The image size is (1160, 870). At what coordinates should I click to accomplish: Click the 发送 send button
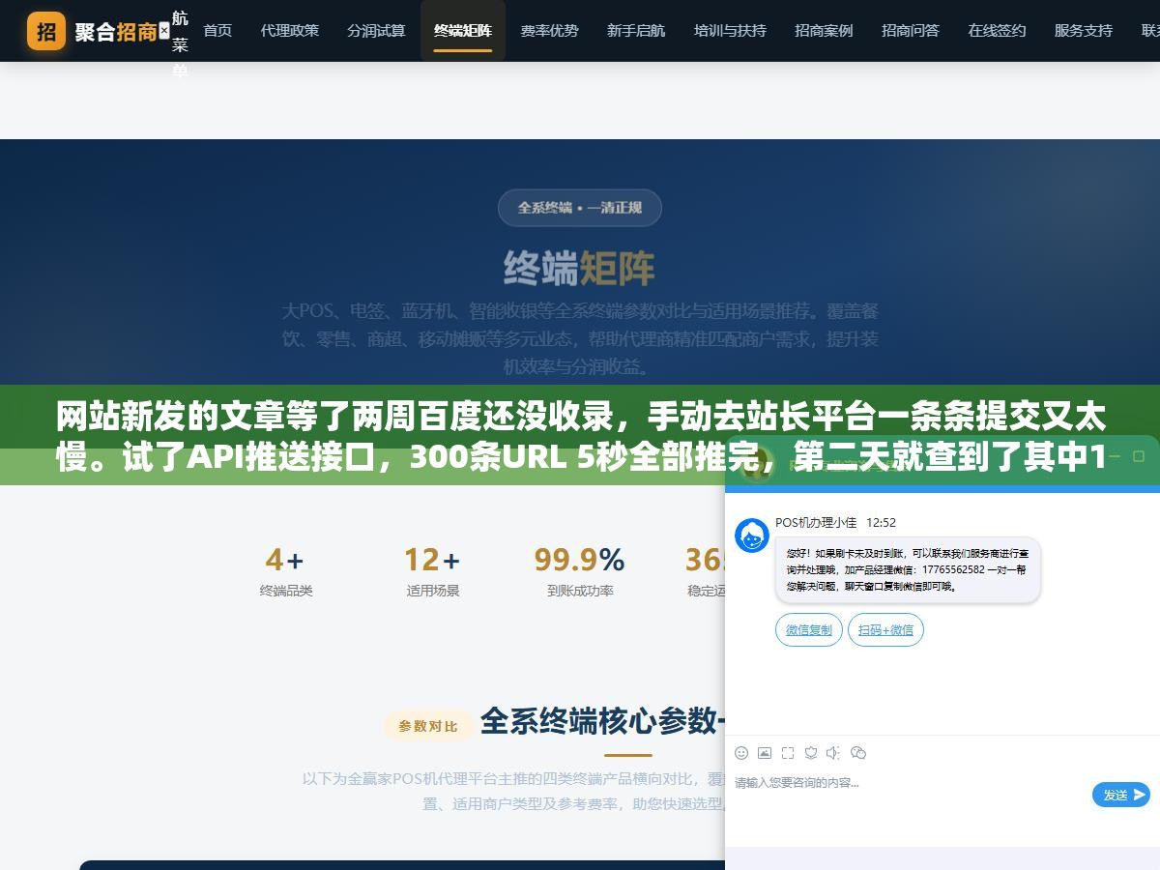(1121, 795)
